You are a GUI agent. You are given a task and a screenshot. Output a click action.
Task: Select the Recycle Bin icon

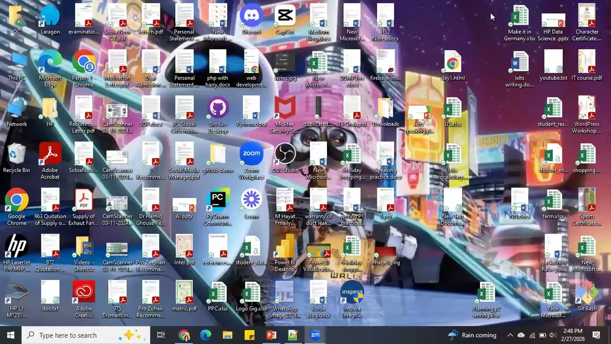tap(17, 158)
